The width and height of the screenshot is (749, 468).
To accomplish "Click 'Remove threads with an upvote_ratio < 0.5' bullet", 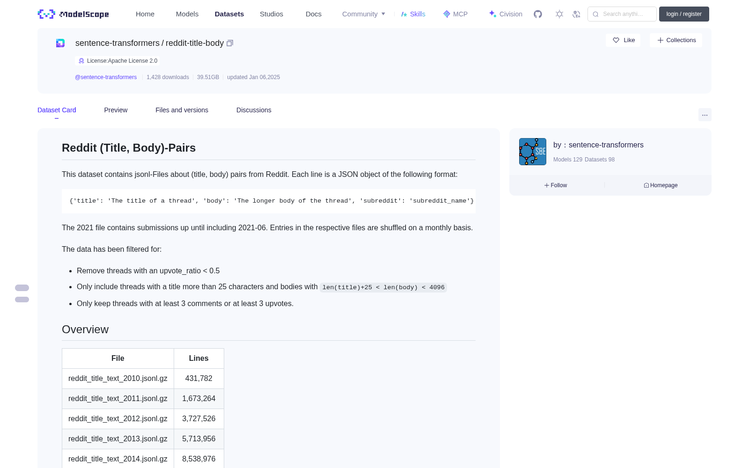I will tap(148, 271).
